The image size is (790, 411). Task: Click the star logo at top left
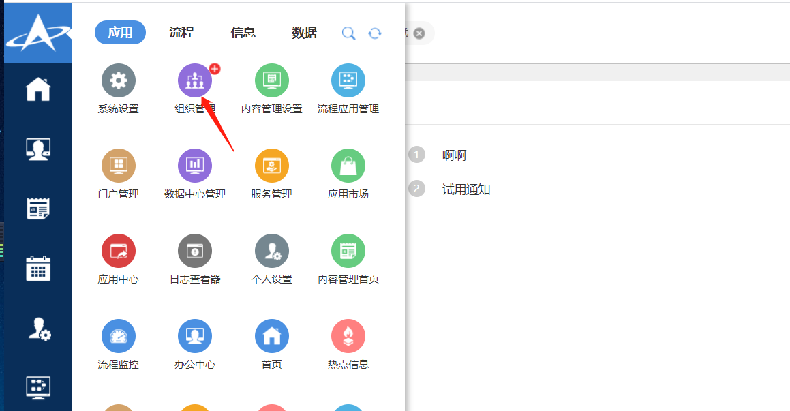coord(38,33)
